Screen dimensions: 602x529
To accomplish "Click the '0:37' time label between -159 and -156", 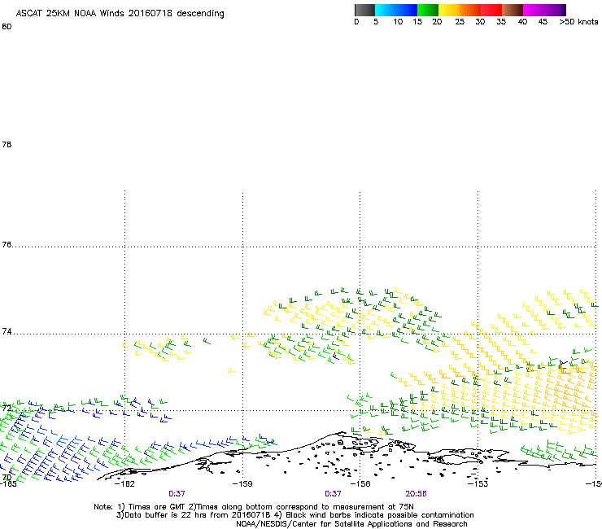I will click(x=333, y=494).
